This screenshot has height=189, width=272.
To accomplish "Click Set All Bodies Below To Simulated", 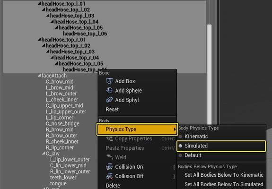I will 224,184.
